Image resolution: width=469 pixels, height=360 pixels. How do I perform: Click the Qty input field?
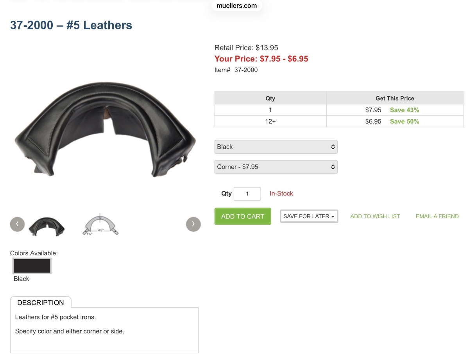247,193
